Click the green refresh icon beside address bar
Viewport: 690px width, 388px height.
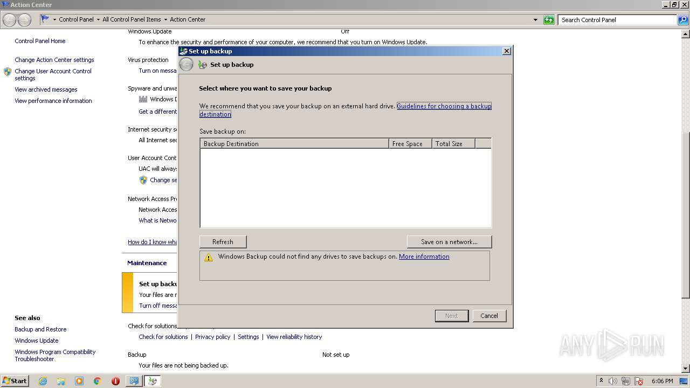click(549, 20)
